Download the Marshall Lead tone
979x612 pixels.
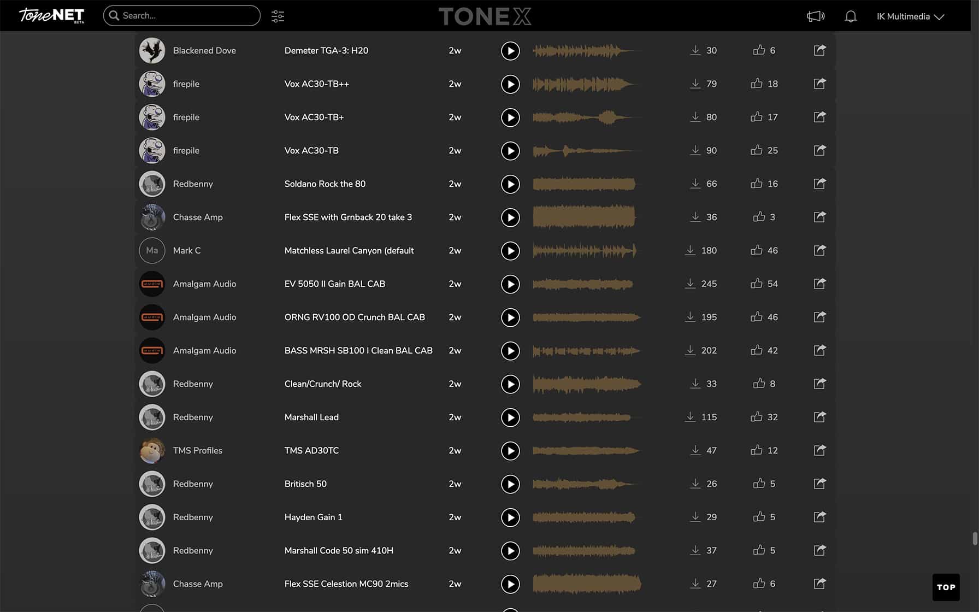[x=690, y=417]
